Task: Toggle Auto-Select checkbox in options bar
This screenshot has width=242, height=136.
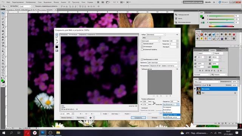Action: pyautogui.click(x=9, y=6)
